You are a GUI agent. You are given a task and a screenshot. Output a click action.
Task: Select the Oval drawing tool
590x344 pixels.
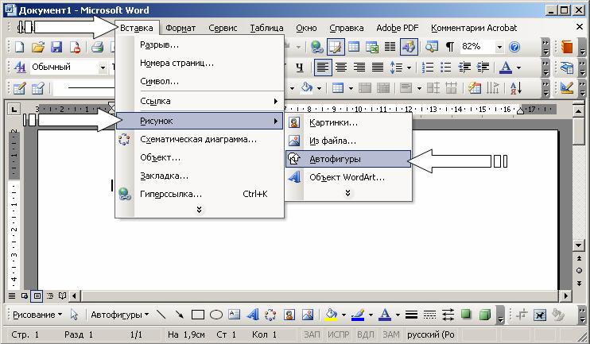coord(215,315)
